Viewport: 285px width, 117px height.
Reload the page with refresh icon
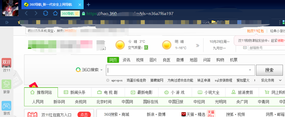point(45,13)
